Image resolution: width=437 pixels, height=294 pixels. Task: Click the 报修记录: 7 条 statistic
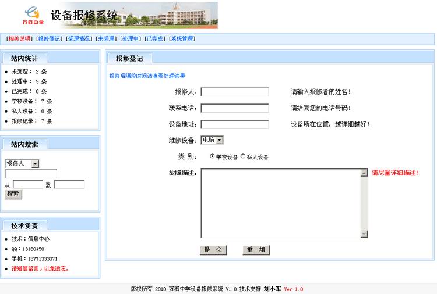click(32, 121)
